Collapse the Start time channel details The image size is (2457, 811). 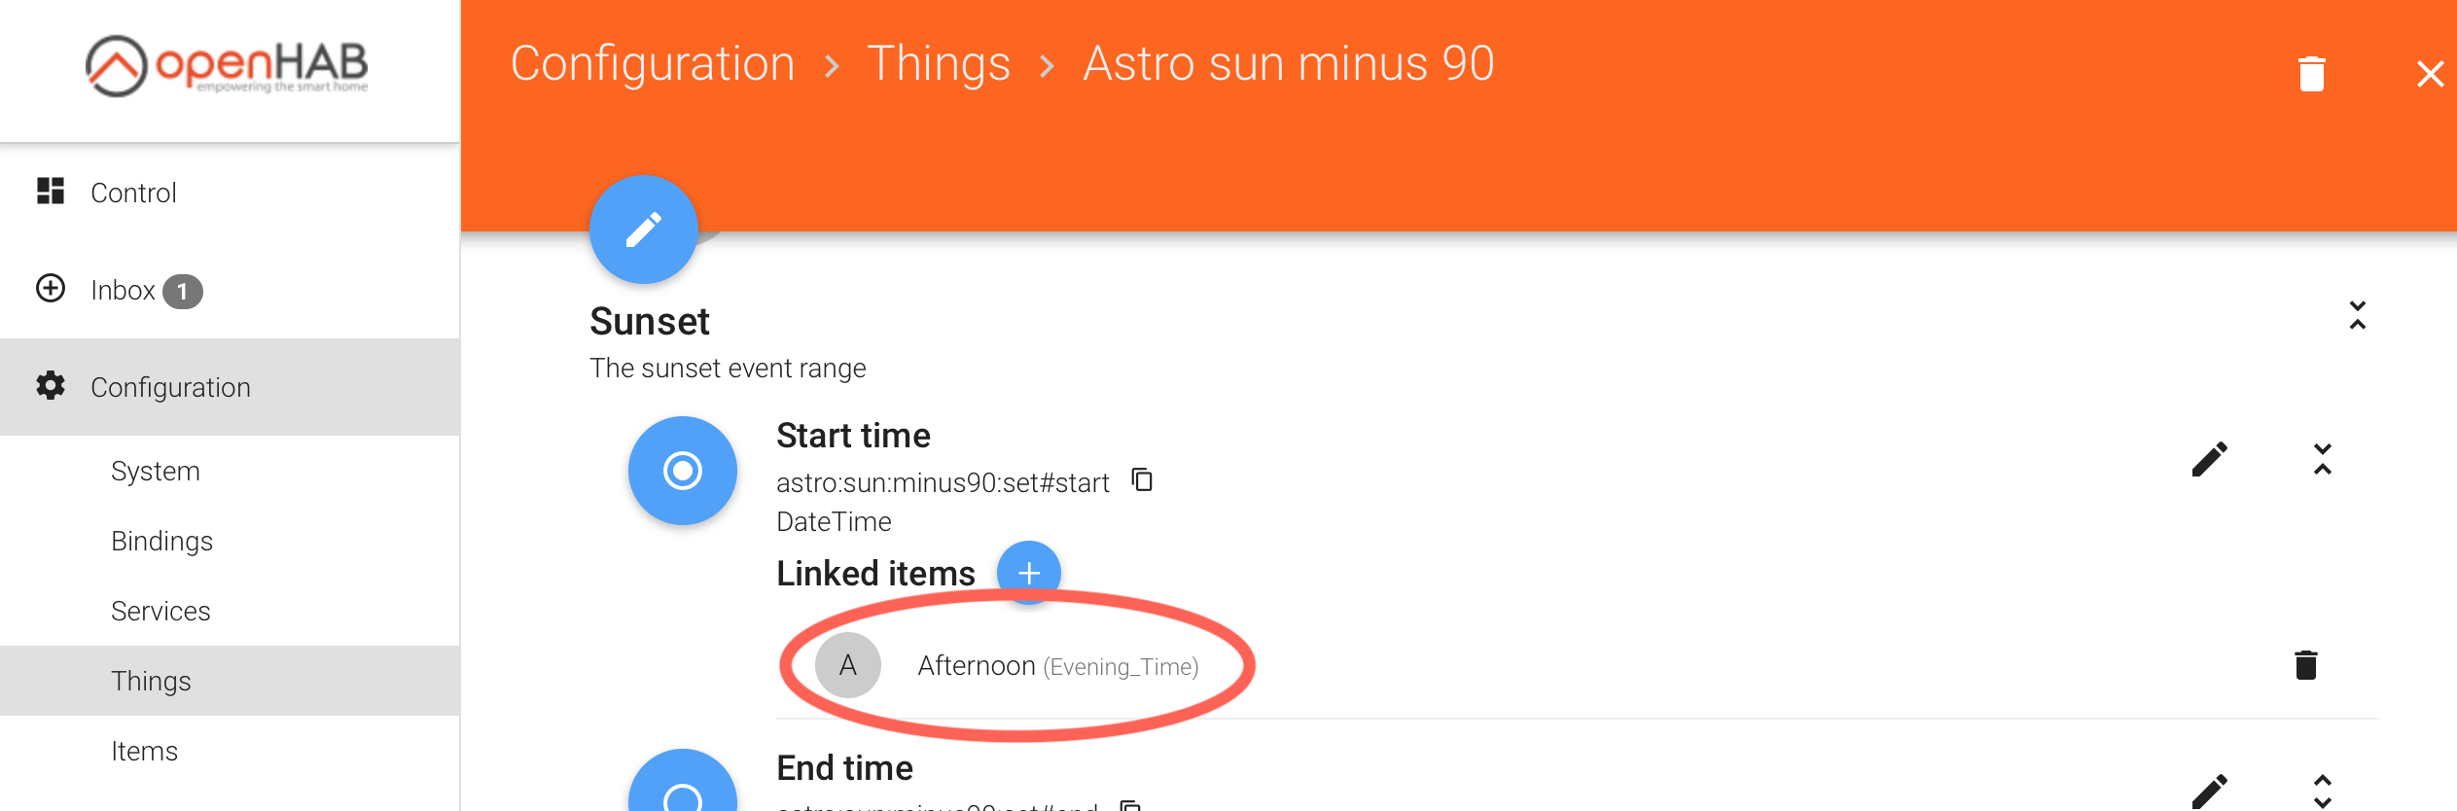pos(2322,459)
